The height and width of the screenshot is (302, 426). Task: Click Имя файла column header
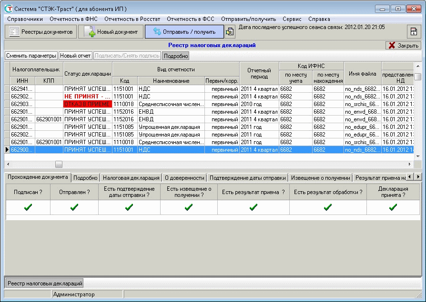coord(363,73)
